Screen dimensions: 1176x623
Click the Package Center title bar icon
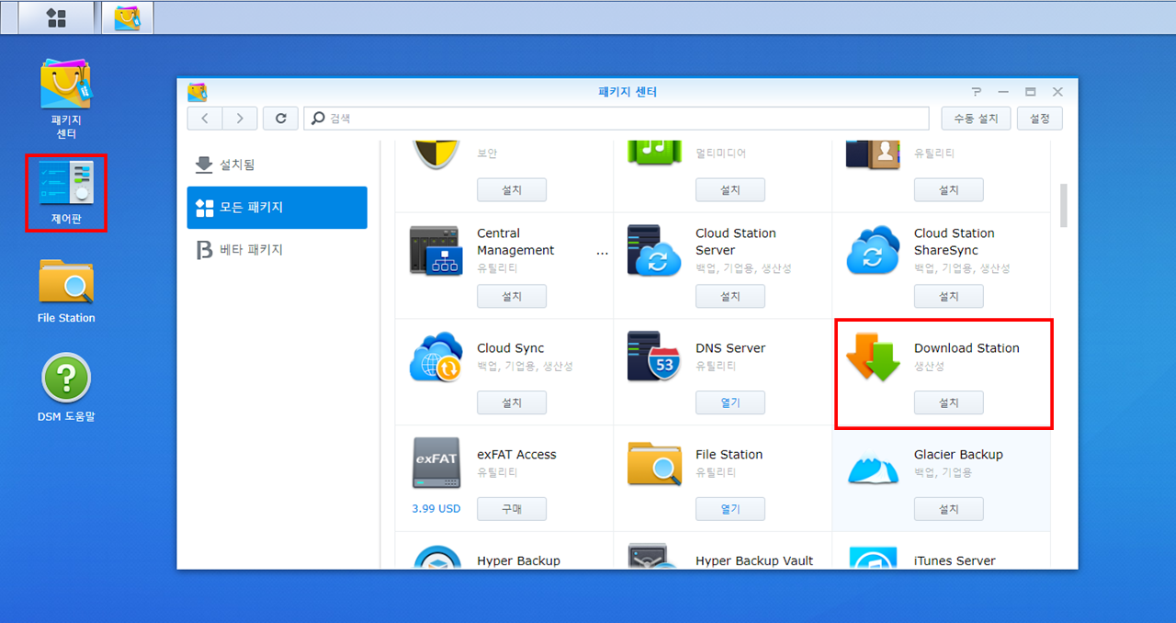pos(198,92)
